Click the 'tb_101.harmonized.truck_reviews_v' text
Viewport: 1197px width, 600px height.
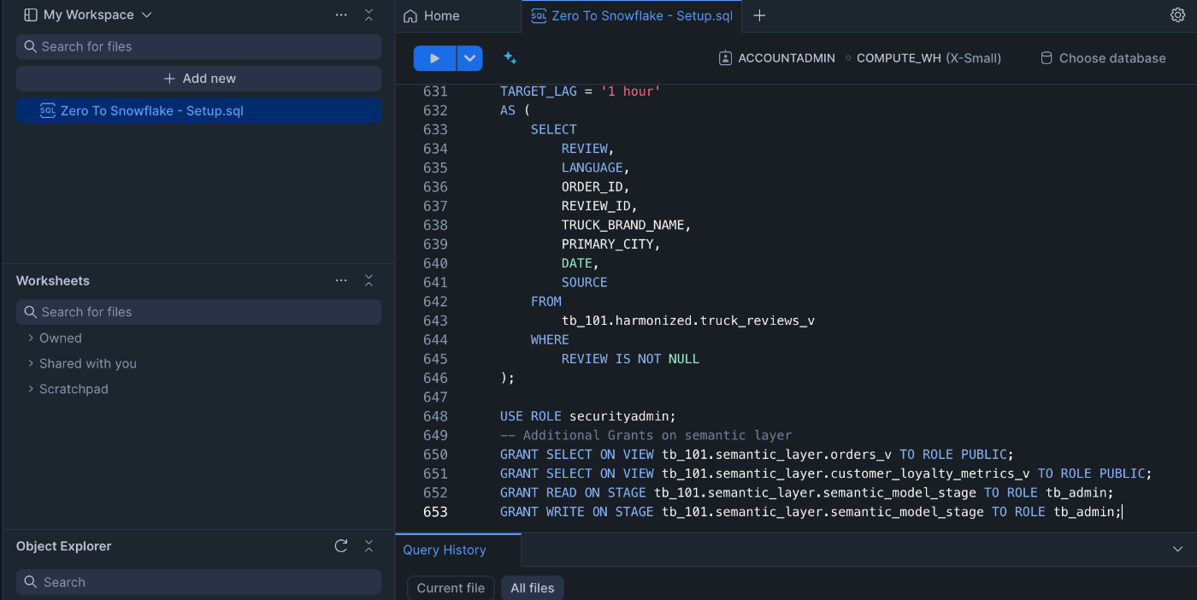pos(687,321)
